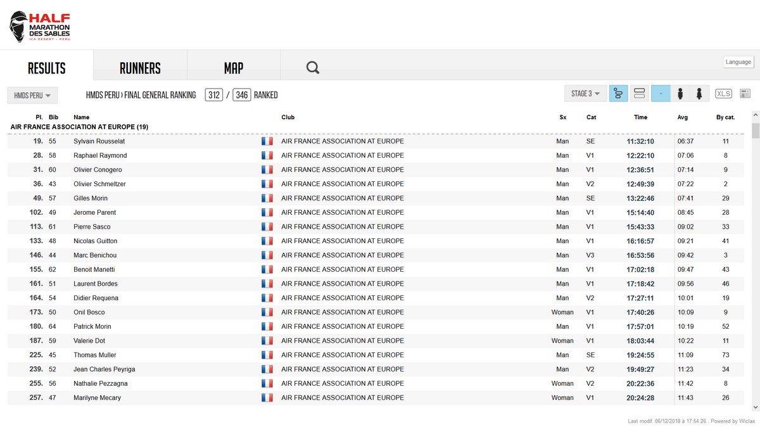This screenshot has height=427, width=760.
Task: Open runner Didier Requena
Action: (x=96, y=298)
